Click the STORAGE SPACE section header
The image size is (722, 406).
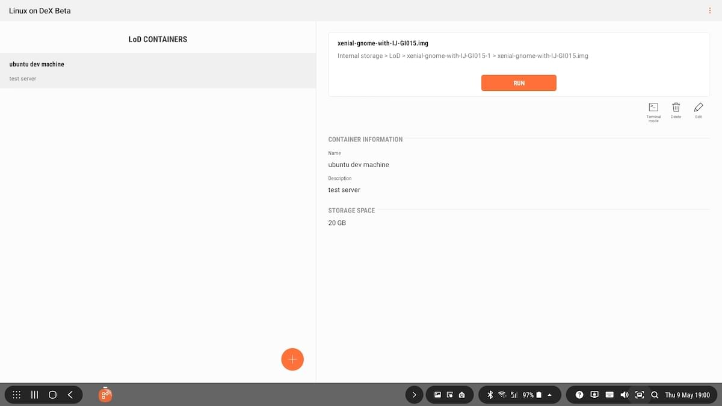tap(351, 211)
